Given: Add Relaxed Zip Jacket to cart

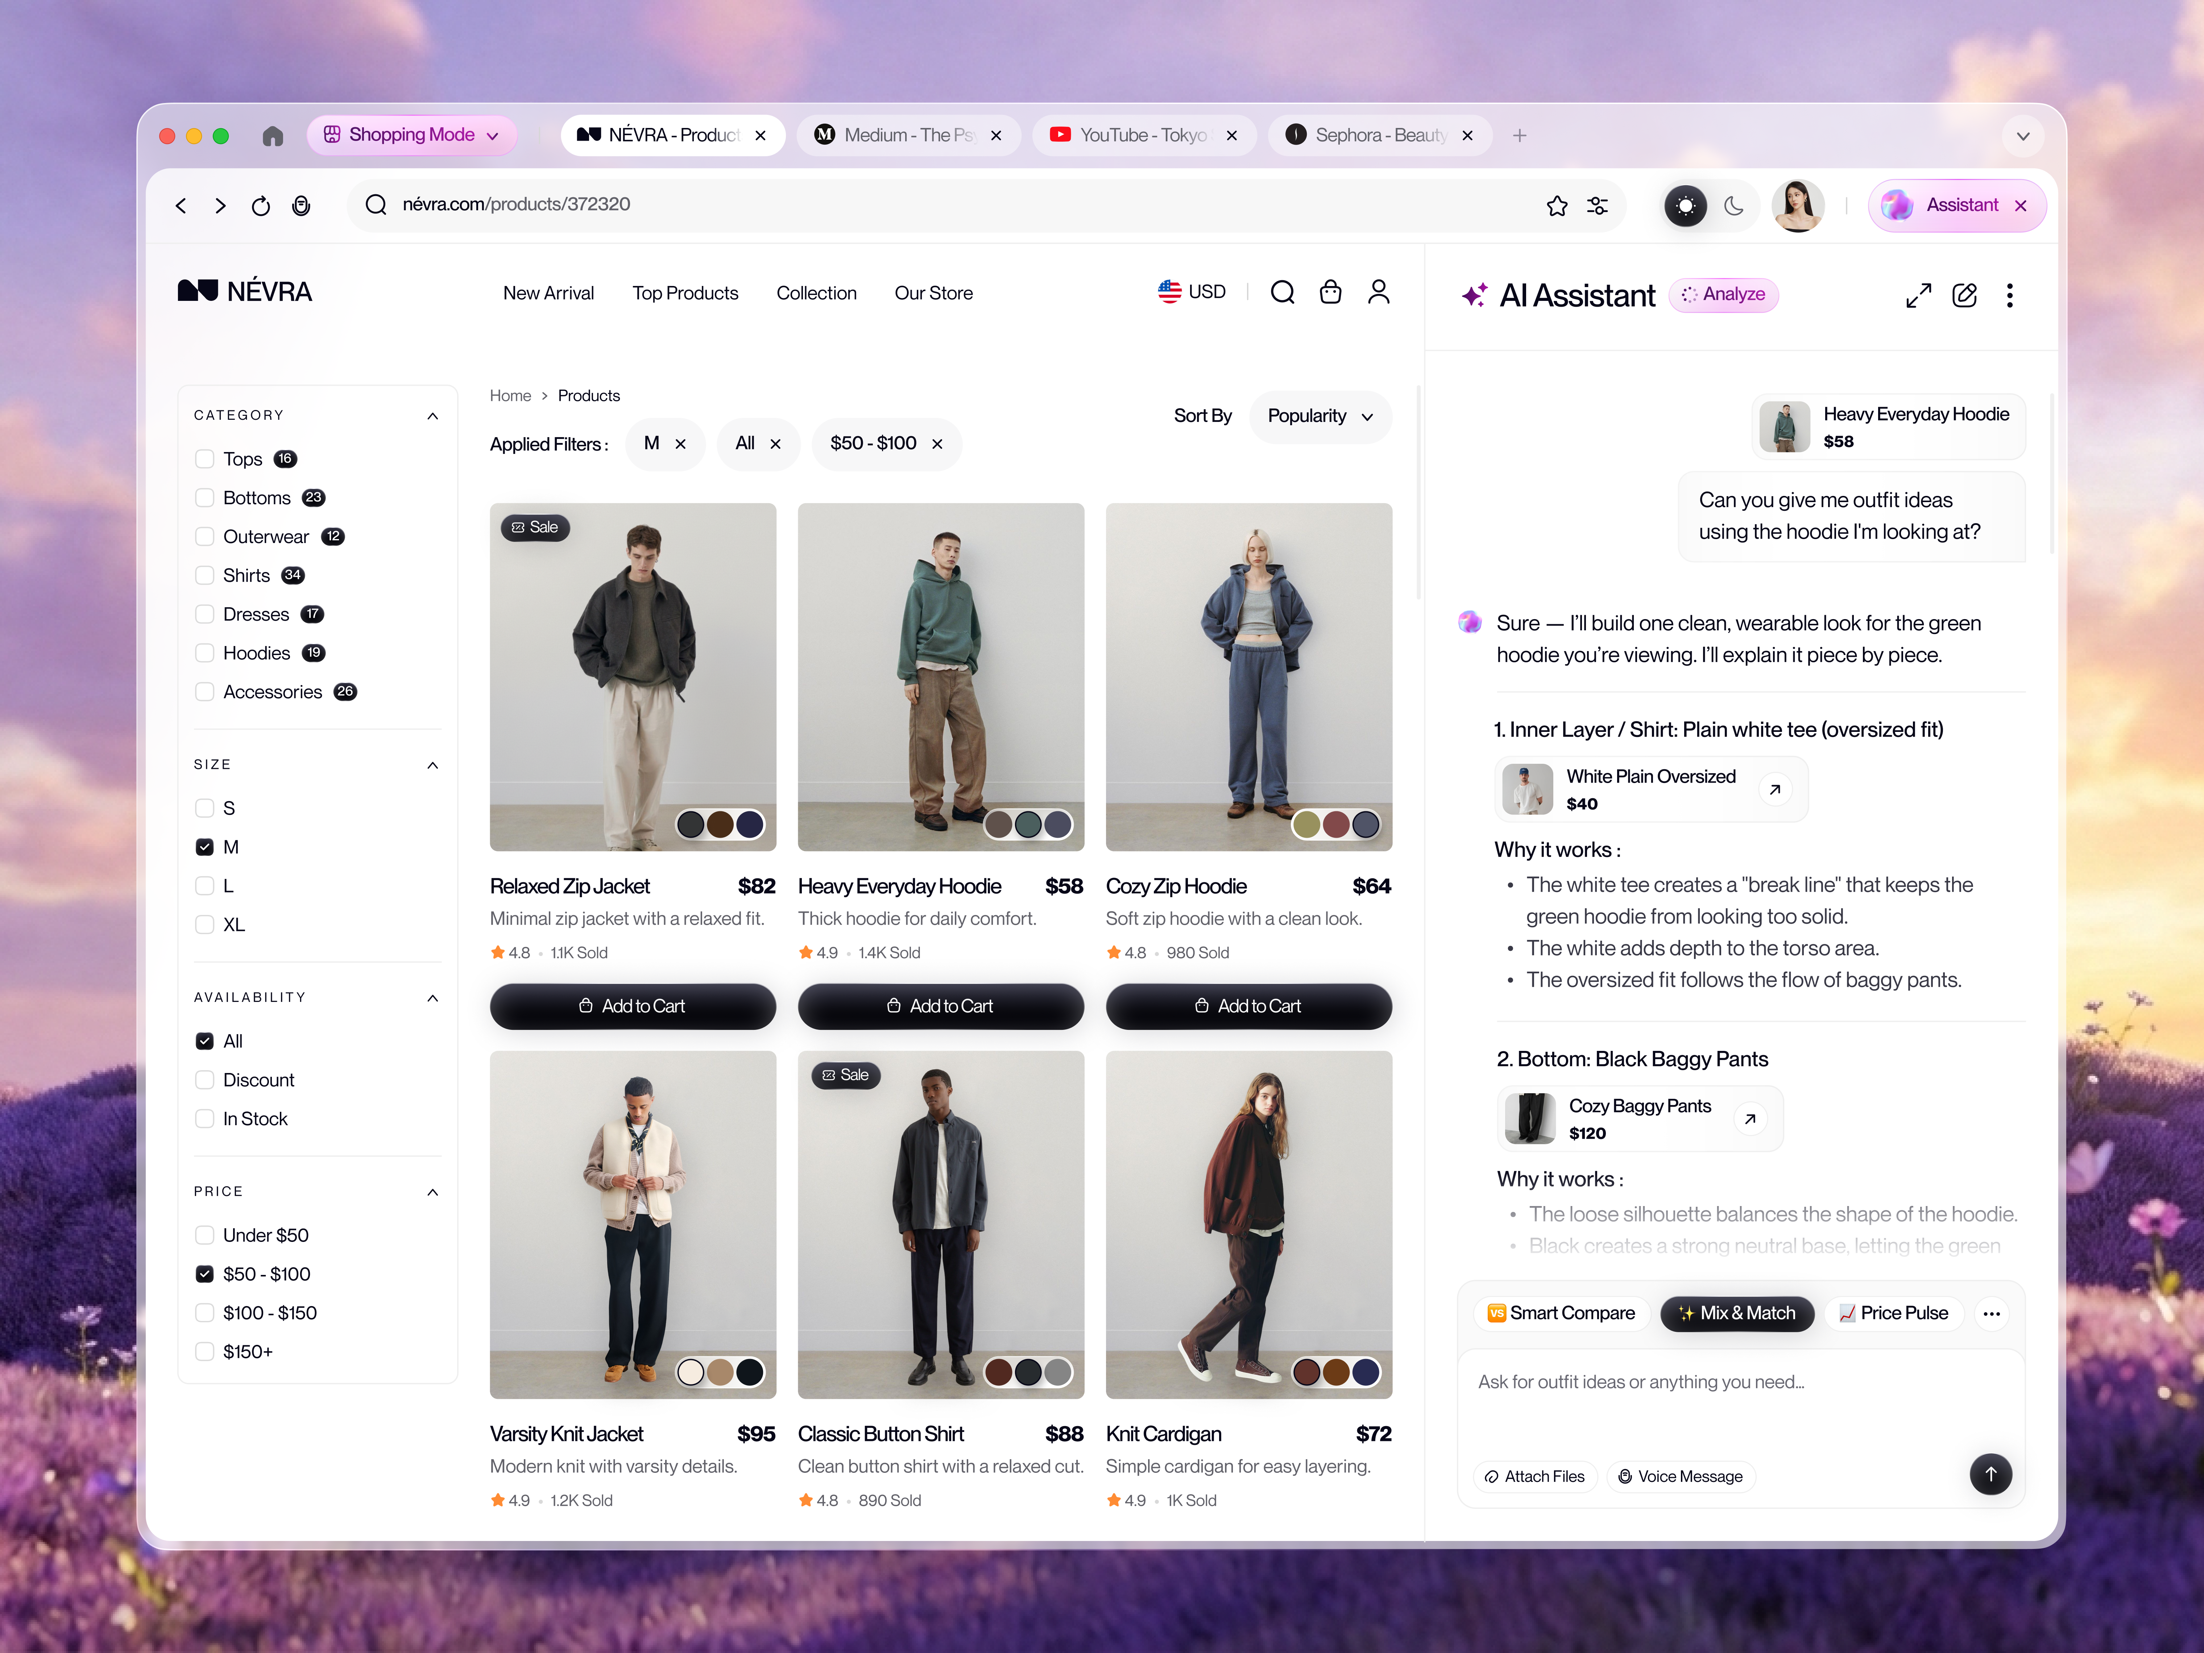Looking at the screenshot, I should pos(633,1006).
